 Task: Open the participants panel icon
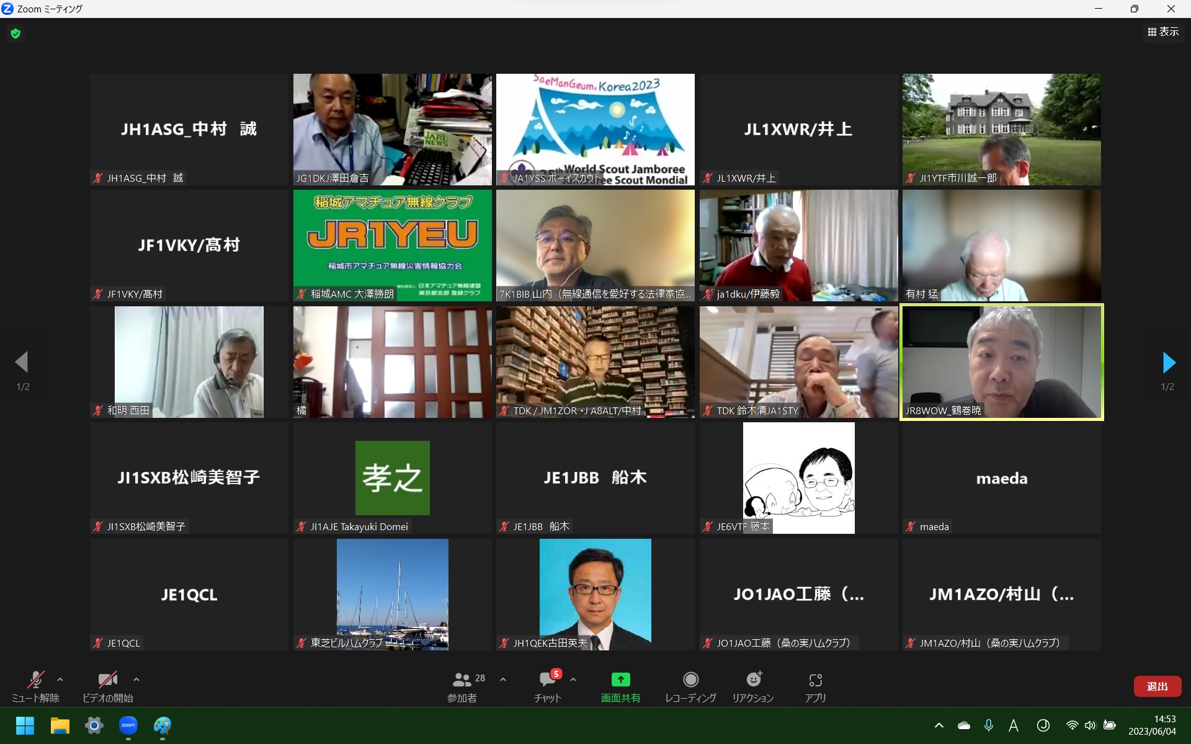pos(462,680)
